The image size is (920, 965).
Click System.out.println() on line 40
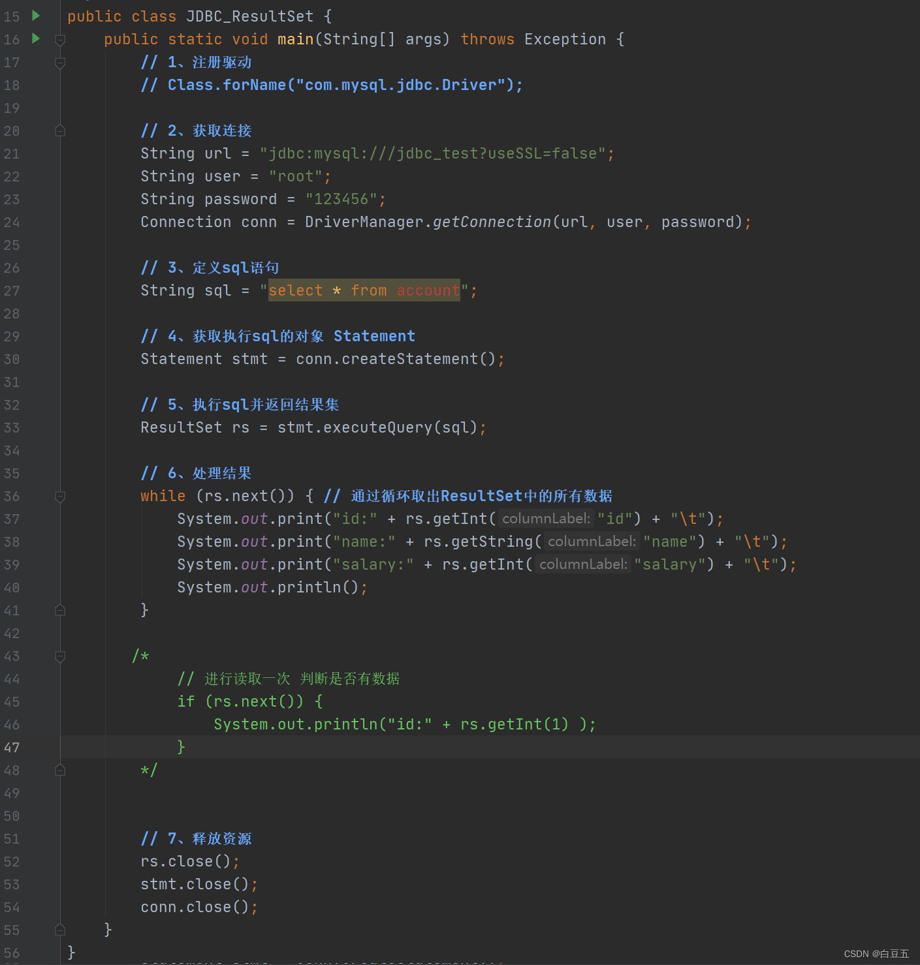272,587
